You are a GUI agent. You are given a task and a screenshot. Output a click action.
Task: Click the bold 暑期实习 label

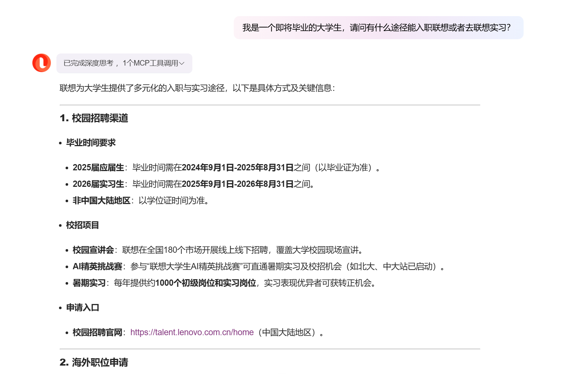(89, 283)
